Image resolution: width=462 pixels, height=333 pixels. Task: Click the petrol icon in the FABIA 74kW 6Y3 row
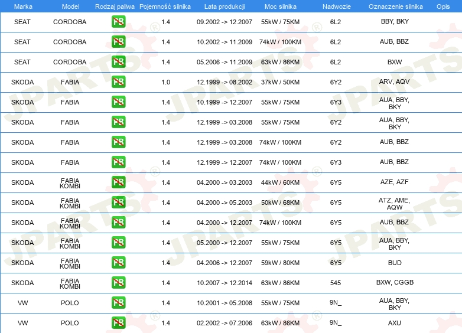coord(118,162)
